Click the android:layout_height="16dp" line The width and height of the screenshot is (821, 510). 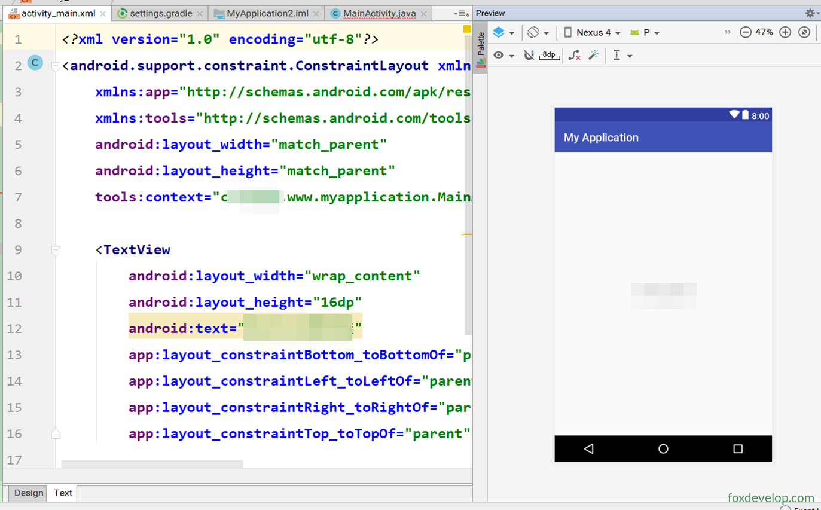coord(245,302)
